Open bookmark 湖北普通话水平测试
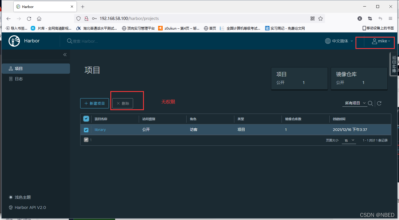Image resolution: width=399 pixels, height=220 pixels. [x=97, y=28]
